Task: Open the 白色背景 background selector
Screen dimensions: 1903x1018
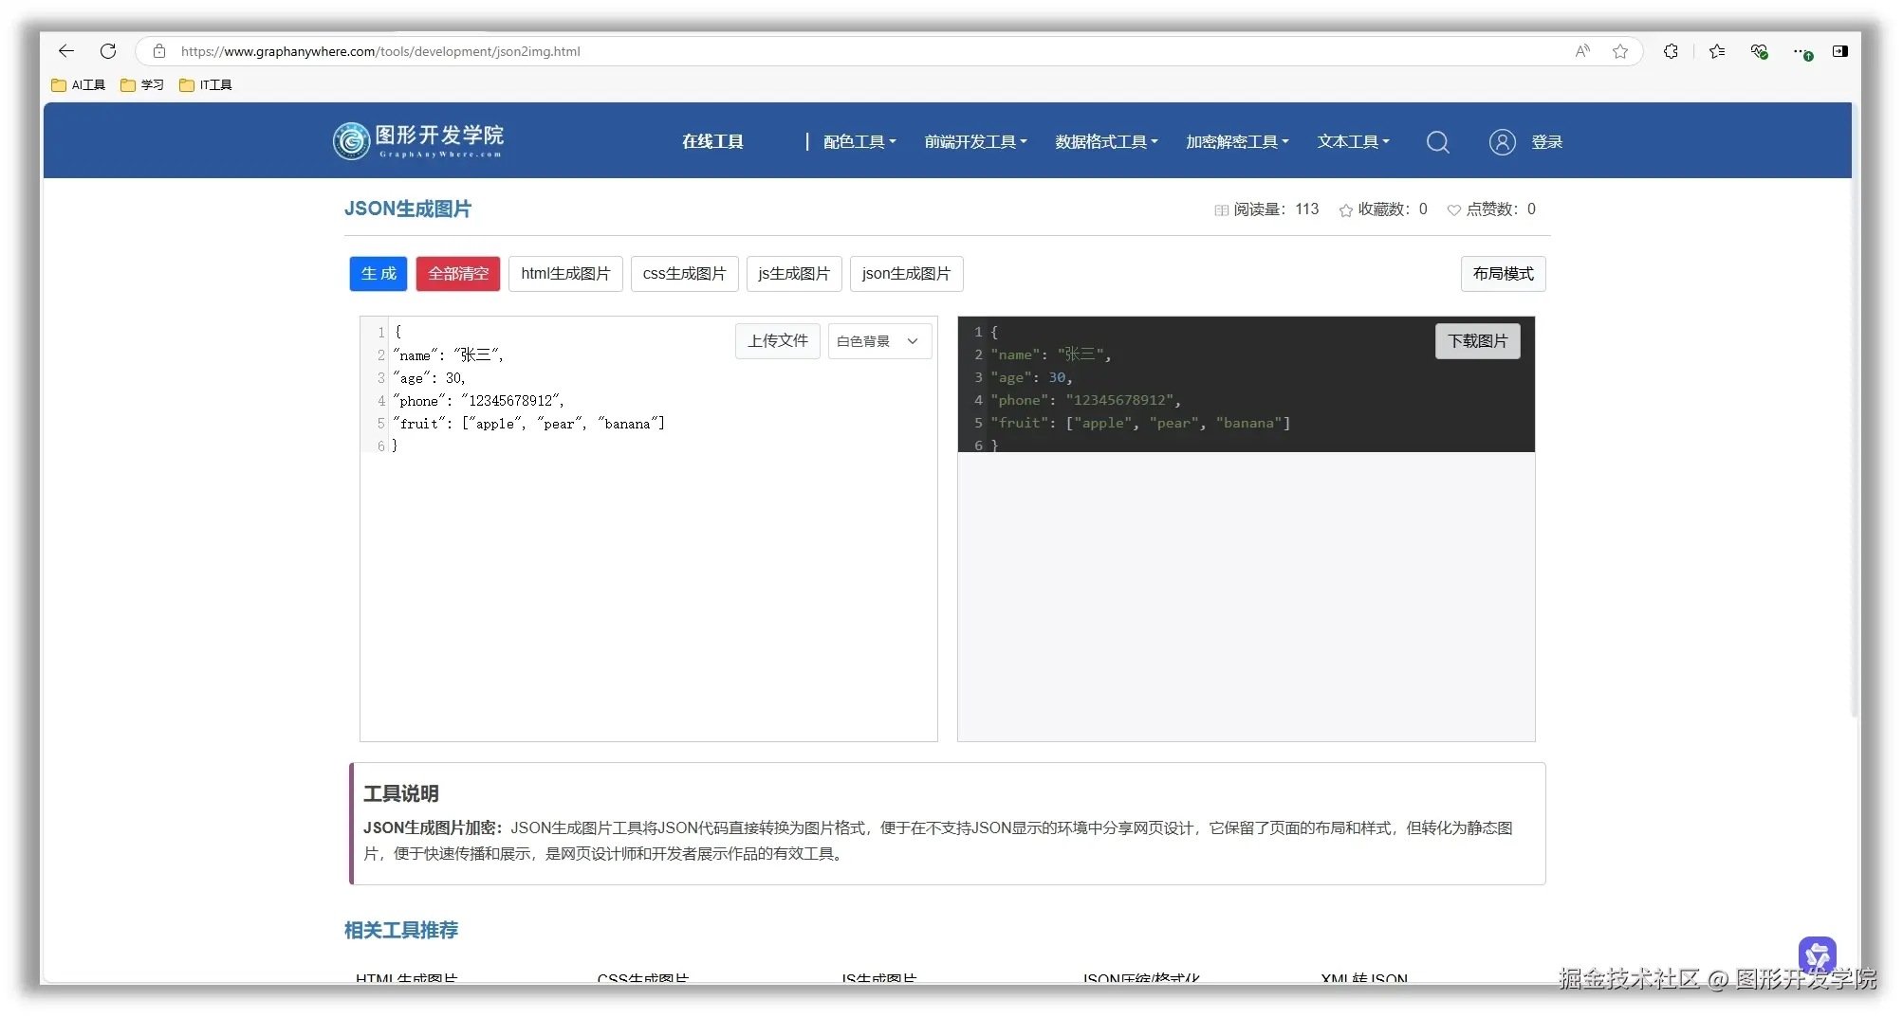Action: 878,341
